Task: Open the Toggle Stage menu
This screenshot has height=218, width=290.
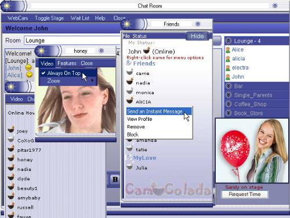Action: [x=49, y=18]
